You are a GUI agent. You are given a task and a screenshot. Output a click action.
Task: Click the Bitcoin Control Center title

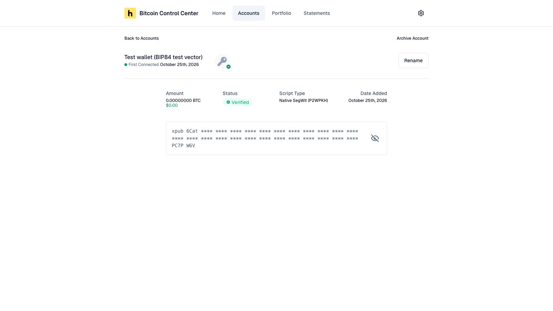[x=169, y=13]
